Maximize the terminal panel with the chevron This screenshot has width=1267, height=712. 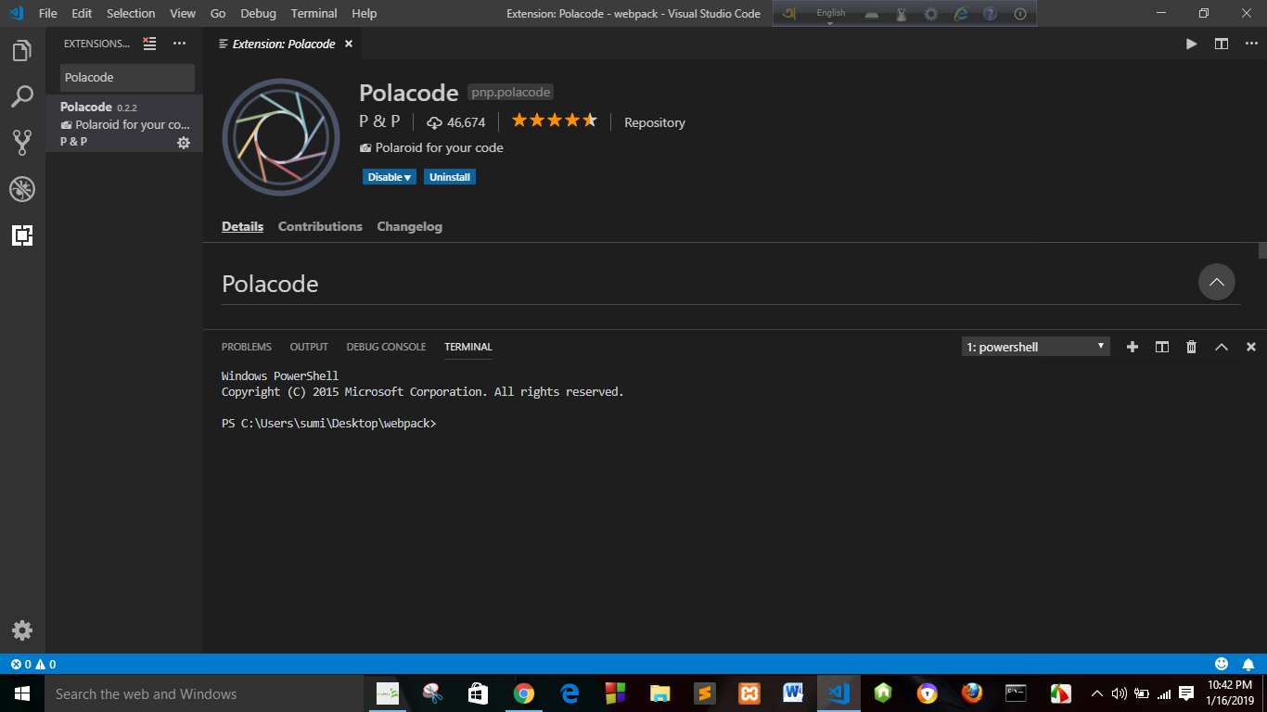pyautogui.click(x=1221, y=346)
